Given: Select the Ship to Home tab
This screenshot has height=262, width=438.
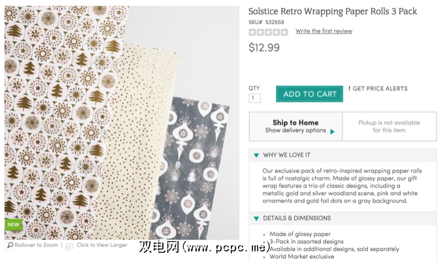Looking at the screenshot, I should [295, 123].
